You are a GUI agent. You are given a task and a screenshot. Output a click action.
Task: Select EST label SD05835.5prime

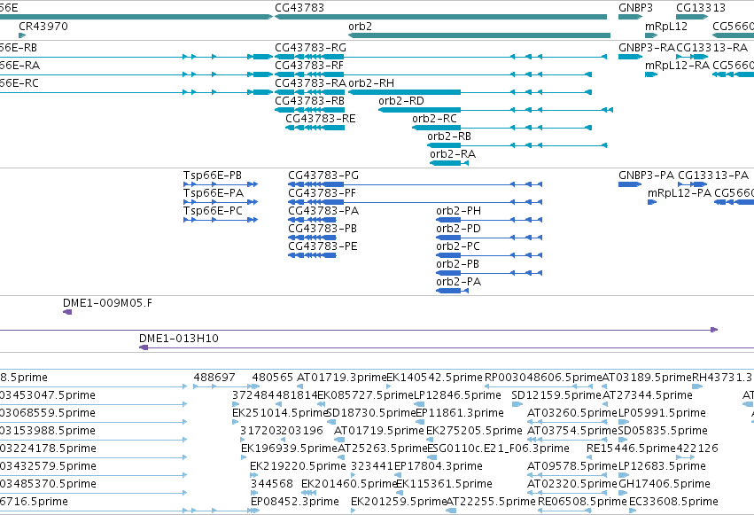pyautogui.click(x=663, y=431)
